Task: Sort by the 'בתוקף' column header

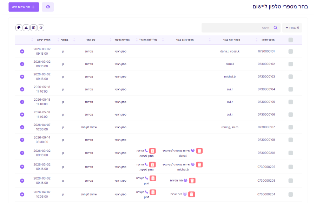Action: click(x=65, y=40)
